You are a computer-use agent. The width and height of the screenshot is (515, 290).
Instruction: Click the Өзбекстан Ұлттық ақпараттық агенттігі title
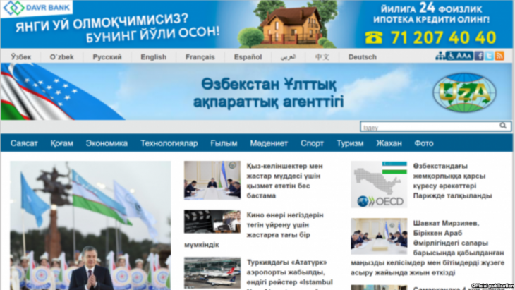coord(268,93)
